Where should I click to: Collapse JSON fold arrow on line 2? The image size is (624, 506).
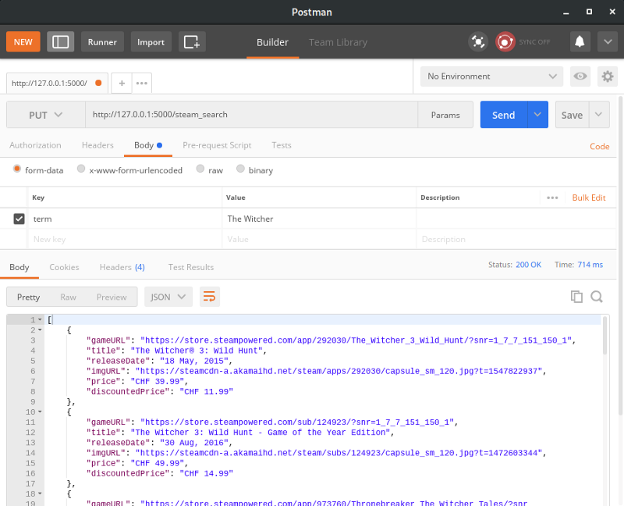tap(40, 330)
